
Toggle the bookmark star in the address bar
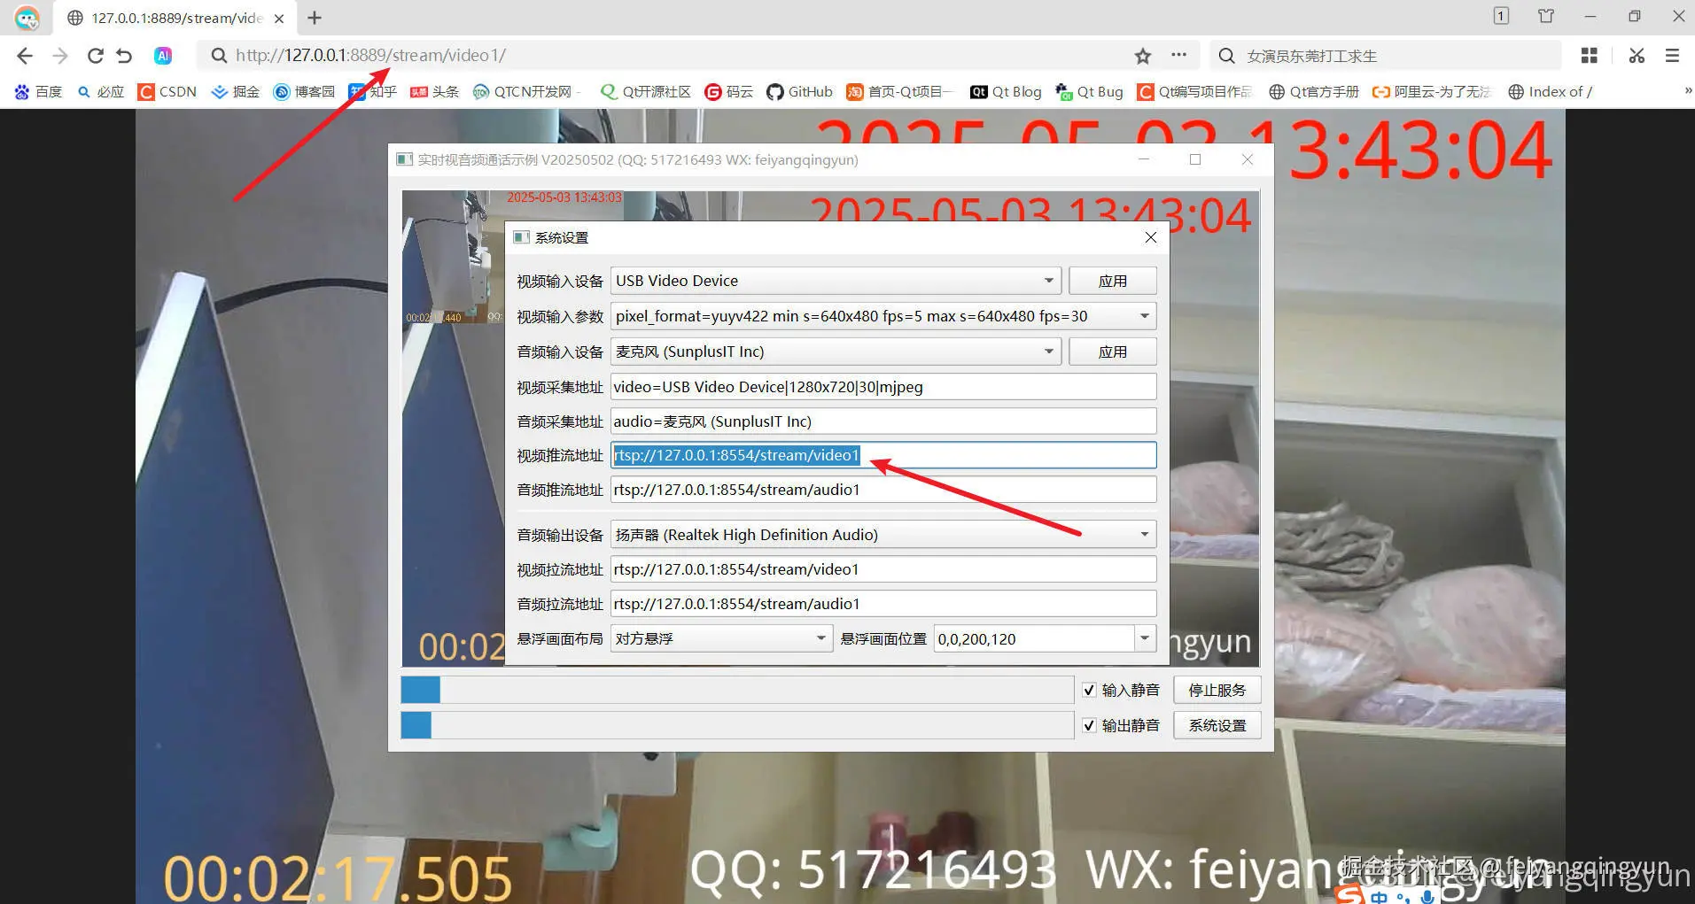[x=1142, y=55]
